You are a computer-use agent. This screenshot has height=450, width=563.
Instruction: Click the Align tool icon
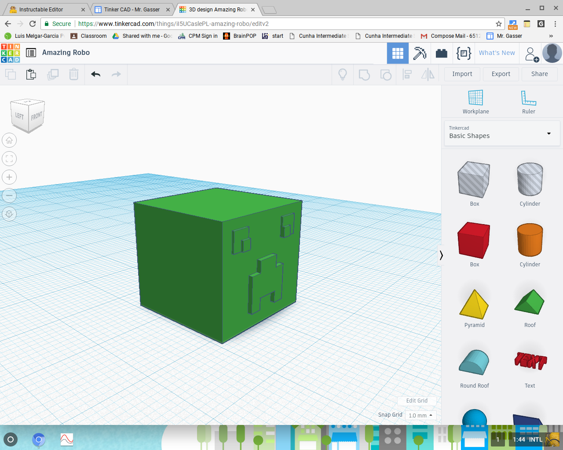407,74
